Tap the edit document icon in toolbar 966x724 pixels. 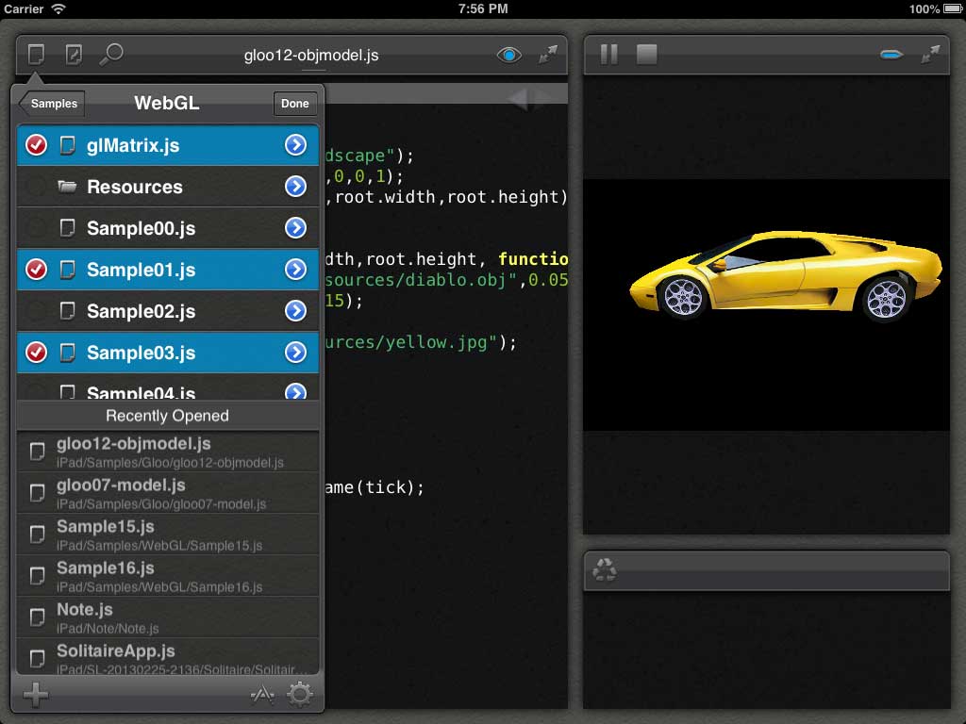click(74, 54)
